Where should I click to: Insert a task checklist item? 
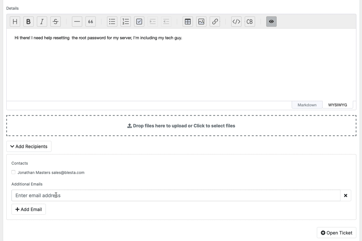coord(139,22)
